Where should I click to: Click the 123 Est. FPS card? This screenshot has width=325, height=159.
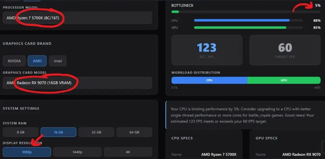click(207, 50)
